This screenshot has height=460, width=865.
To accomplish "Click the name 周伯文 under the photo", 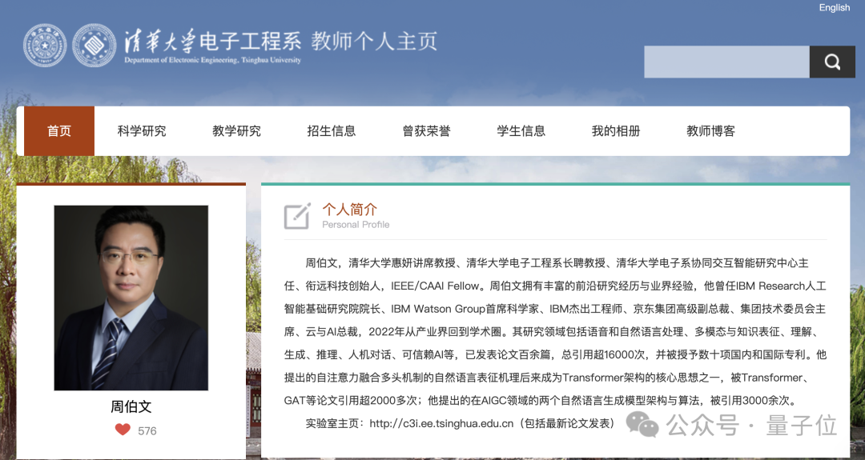I will 131,407.
